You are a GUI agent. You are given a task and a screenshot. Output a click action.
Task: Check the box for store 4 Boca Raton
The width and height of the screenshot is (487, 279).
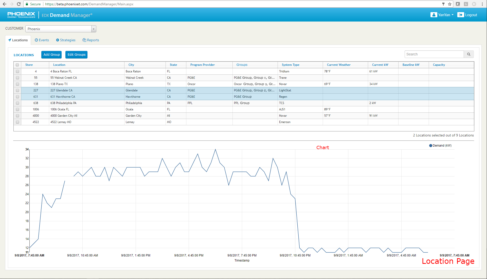click(x=17, y=71)
